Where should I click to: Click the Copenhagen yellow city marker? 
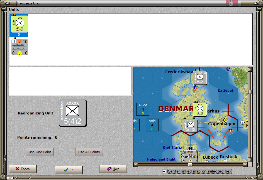(226, 120)
